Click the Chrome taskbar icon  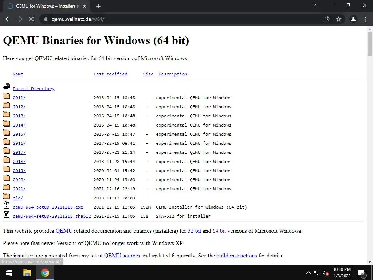(45, 273)
